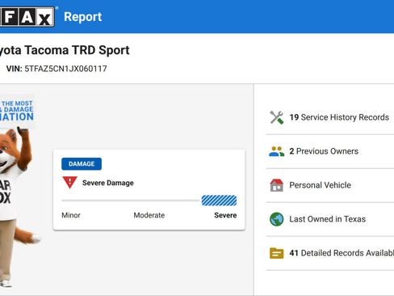Click the Minor scale label

click(x=71, y=215)
